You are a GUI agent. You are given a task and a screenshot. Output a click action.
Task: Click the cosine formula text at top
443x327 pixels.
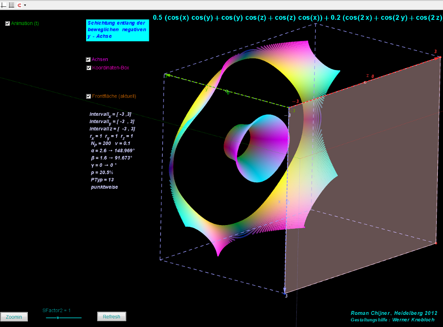(x=297, y=18)
